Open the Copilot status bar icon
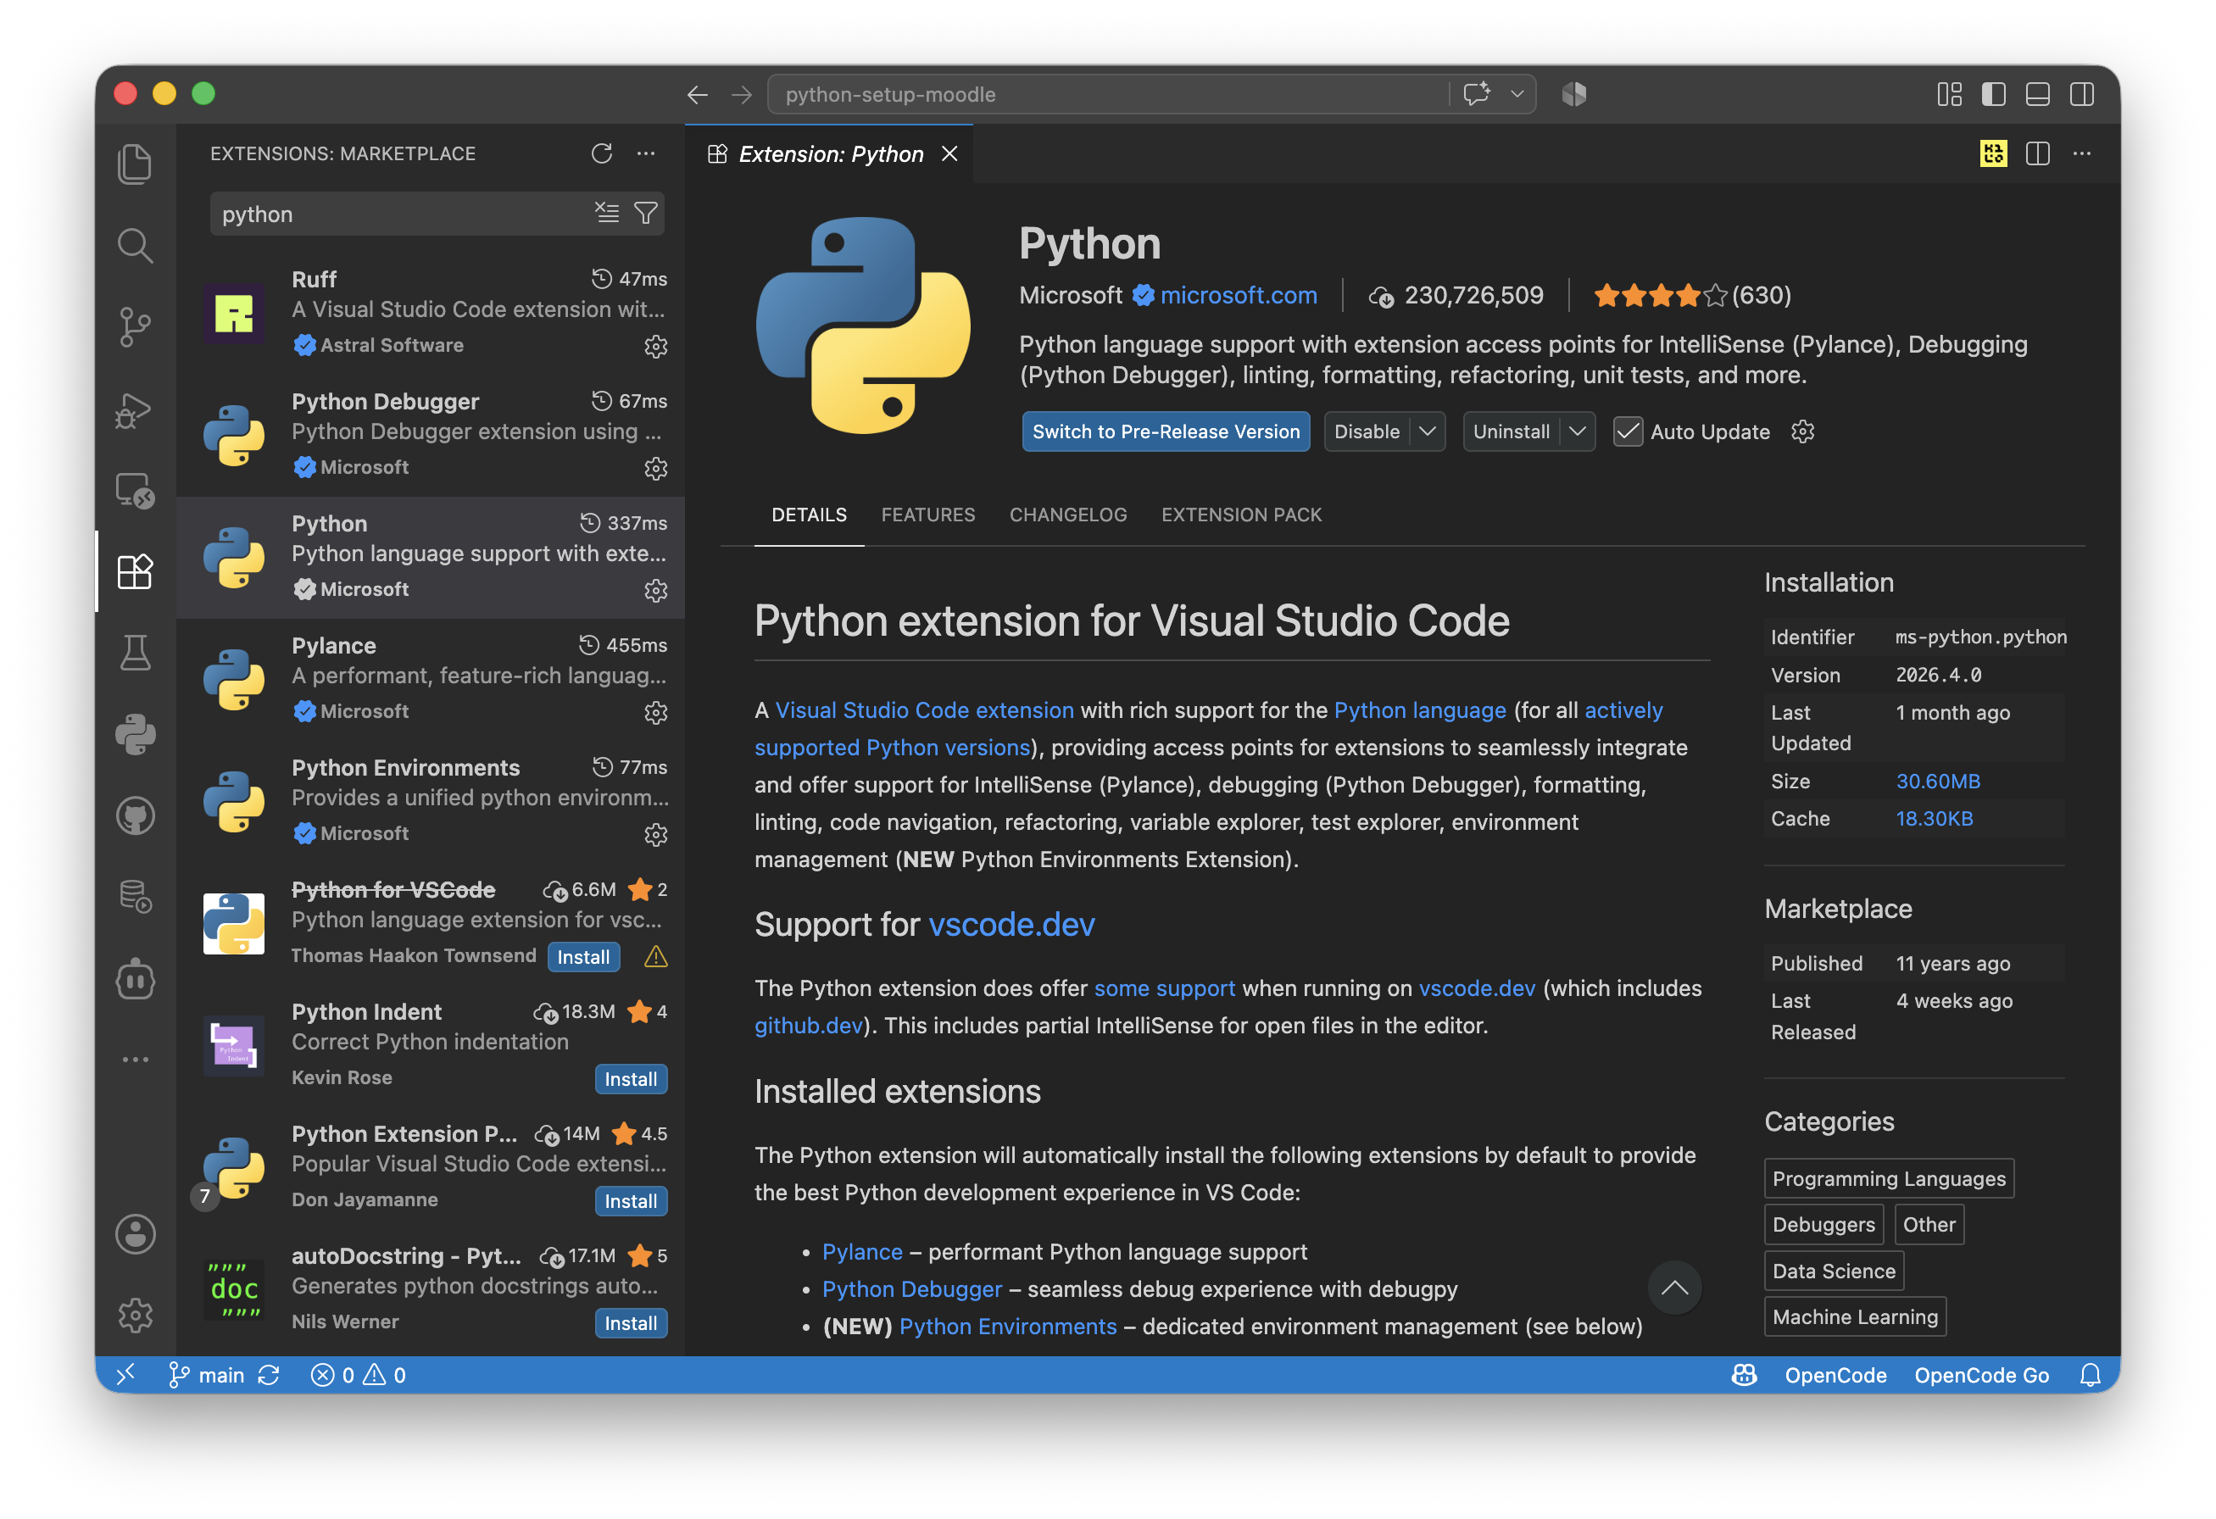Screen dimensions: 2216x1519 tap(1744, 1375)
